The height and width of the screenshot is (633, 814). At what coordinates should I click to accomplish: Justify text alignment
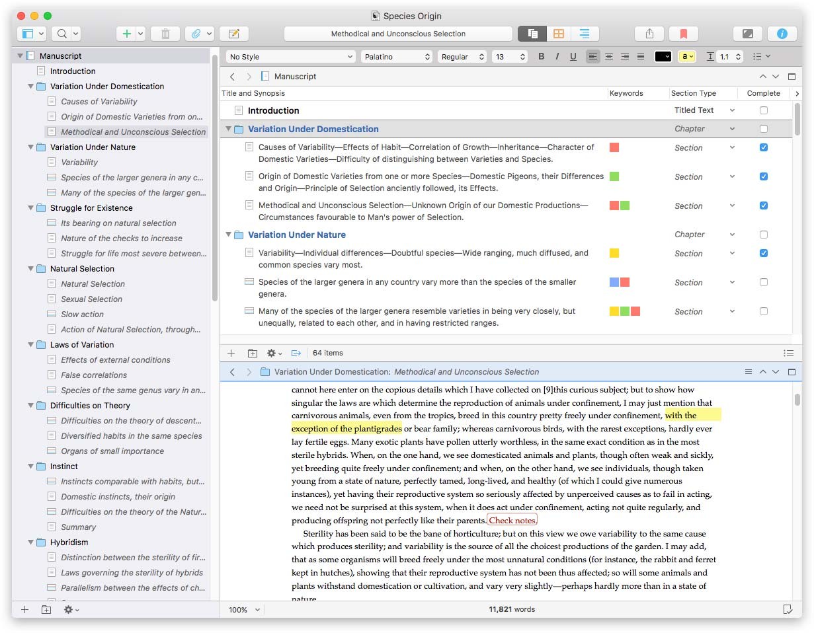pyautogui.click(x=641, y=57)
